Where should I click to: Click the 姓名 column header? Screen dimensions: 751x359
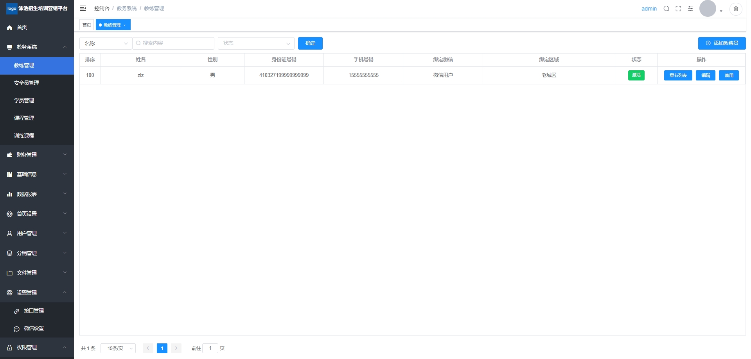[141, 60]
